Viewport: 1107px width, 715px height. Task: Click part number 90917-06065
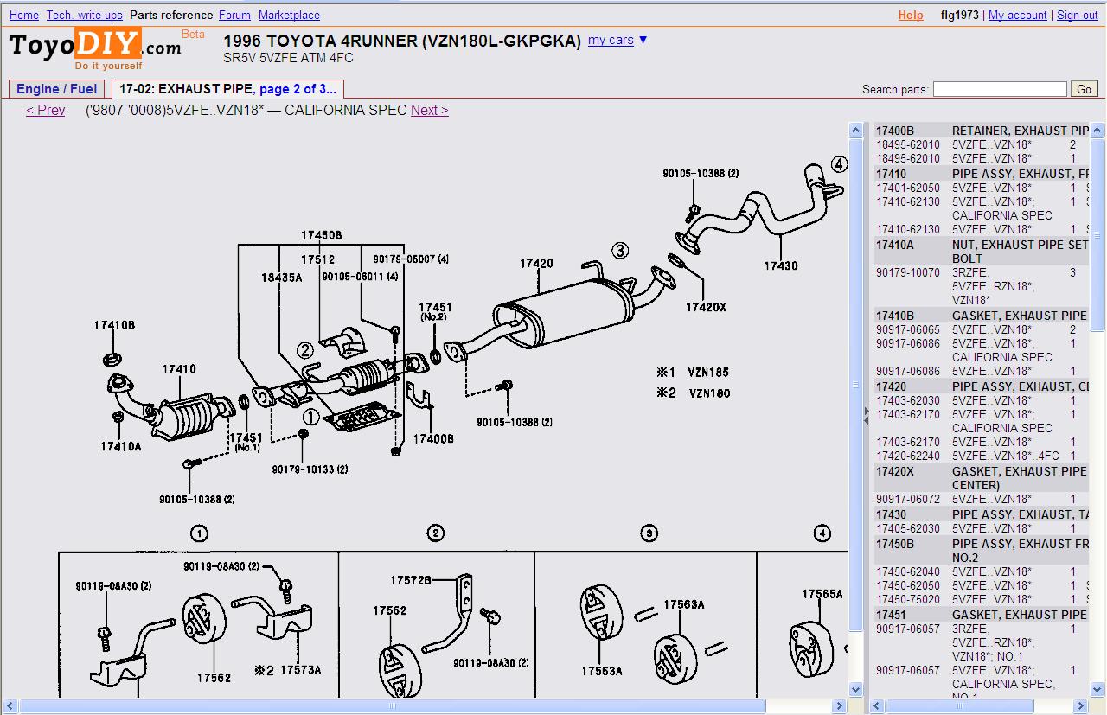908,330
